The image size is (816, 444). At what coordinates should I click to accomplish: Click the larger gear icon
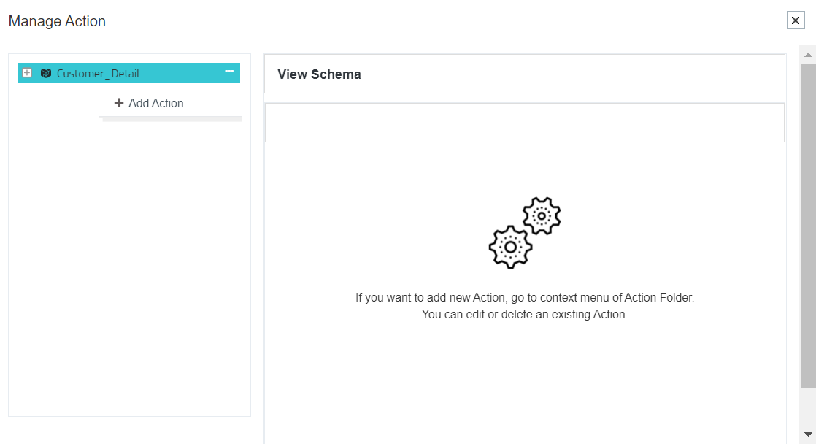point(510,247)
